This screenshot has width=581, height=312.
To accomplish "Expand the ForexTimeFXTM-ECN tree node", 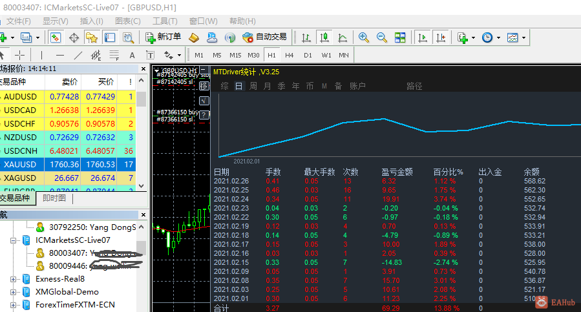I will point(14,305).
